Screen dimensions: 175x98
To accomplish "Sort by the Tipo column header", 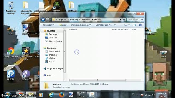I will click(134, 30).
